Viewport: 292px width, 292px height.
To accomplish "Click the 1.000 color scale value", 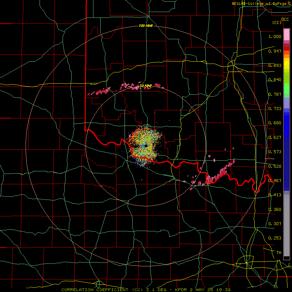I will pyautogui.click(x=275, y=36).
